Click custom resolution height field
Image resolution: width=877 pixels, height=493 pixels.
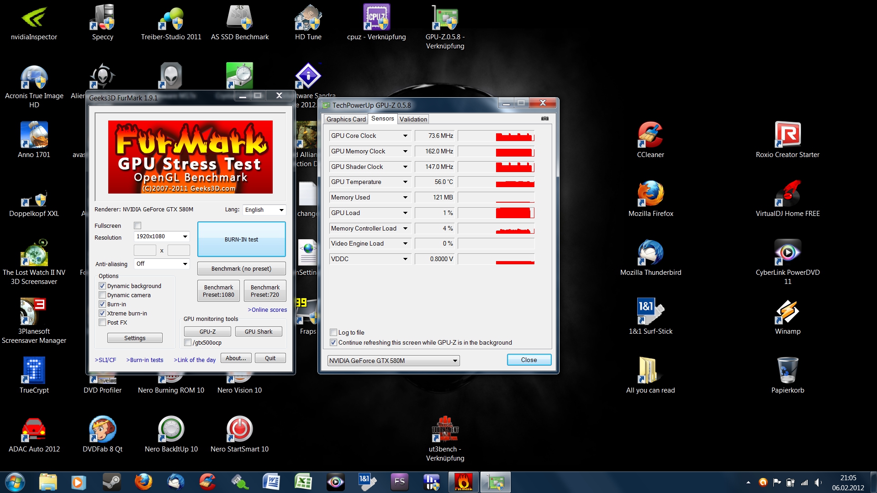(x=179, y=250)
